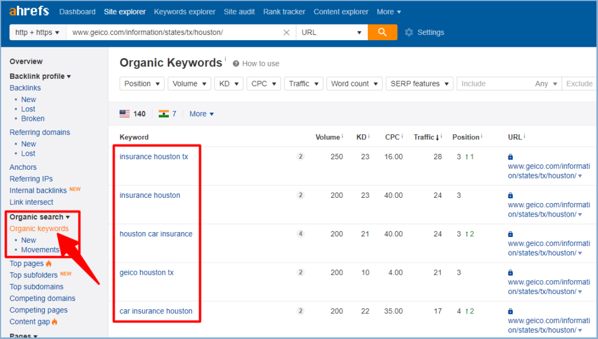Click the info icon beside Volume column
The width and height of the screenshot is (598, 339).
pyautogui.click(x=342, y=136)
